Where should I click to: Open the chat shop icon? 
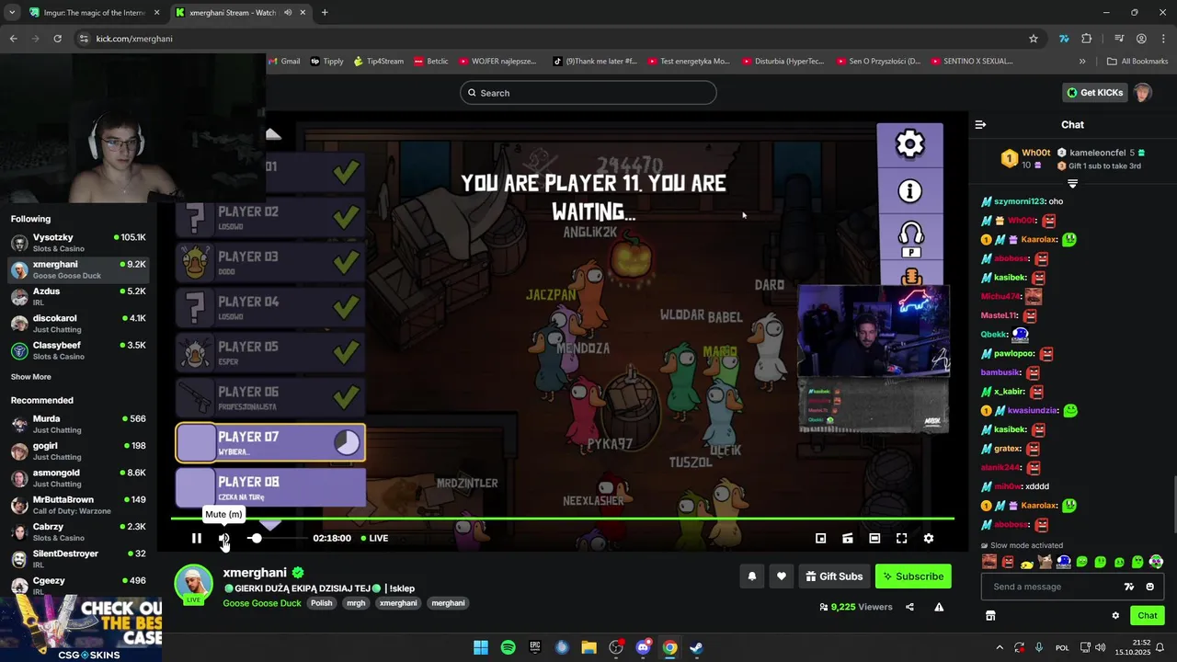[990, 615]
